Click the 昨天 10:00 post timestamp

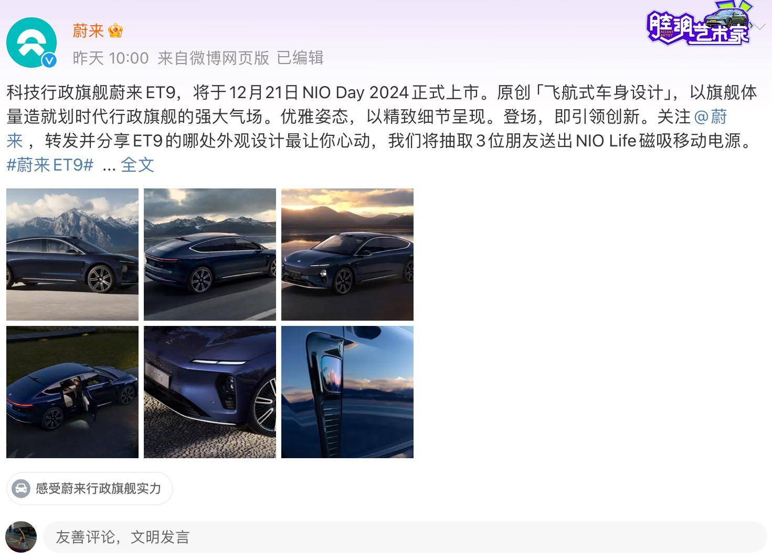(x=111, y=58)
